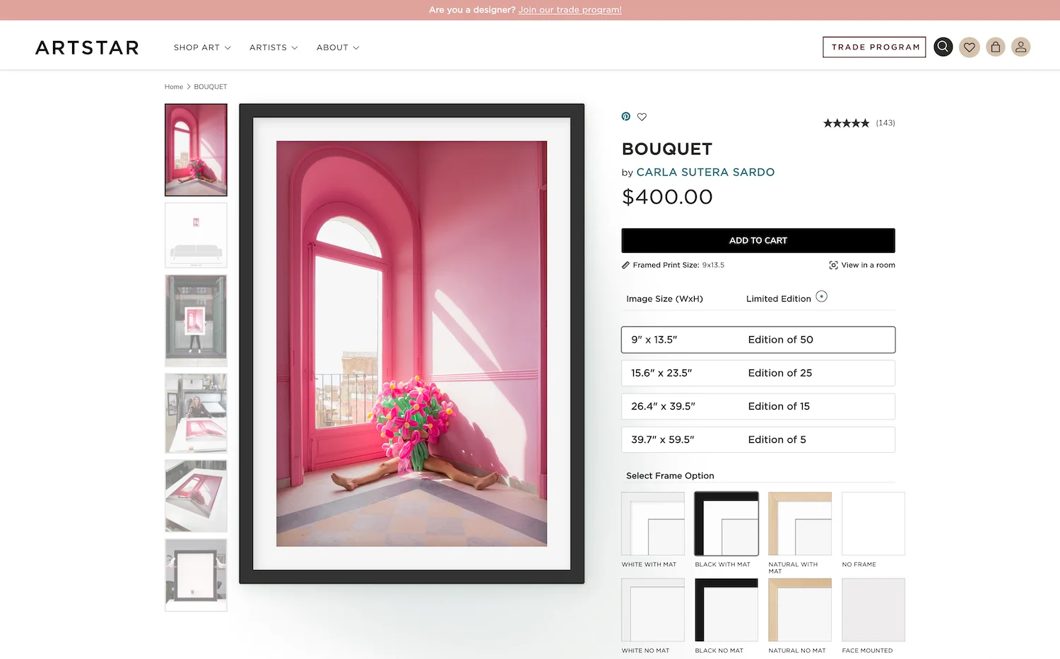Open the wishlist heart icon in header
The width and height of the screenshot is (1060, 659).
coord(969,47)
